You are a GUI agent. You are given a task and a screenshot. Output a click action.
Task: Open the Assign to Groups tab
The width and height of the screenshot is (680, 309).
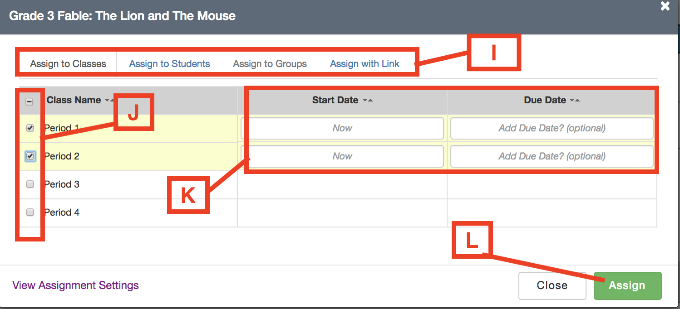(270, 64)
